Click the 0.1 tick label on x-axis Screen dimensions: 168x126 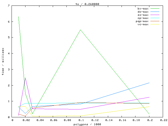point(81,120)
